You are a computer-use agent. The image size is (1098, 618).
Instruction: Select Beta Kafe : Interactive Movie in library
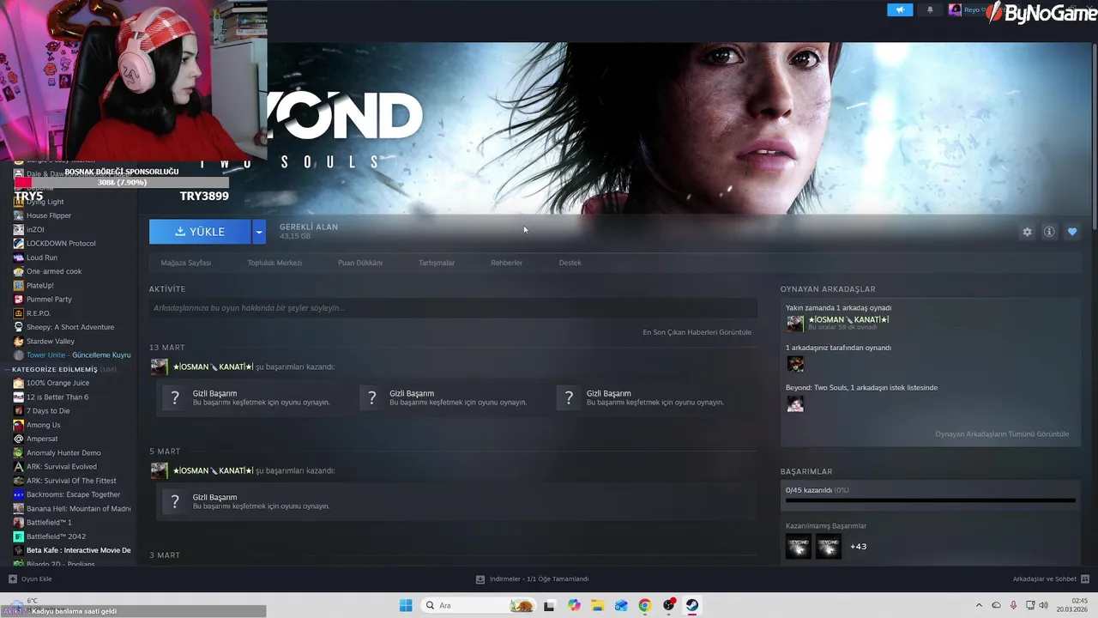78,550
